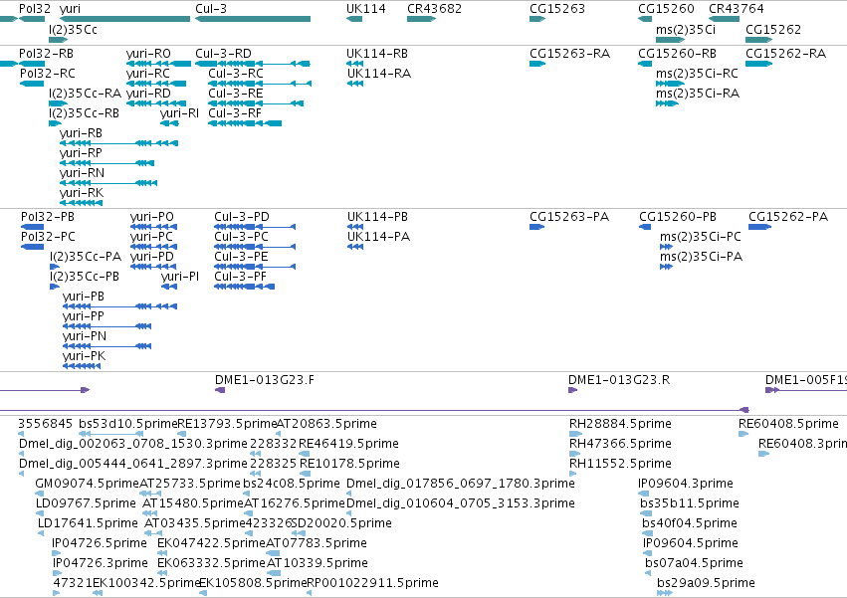Select EST IP09604.3prime
The width and height of the screenshot is (847, 598).
[643, 494]
